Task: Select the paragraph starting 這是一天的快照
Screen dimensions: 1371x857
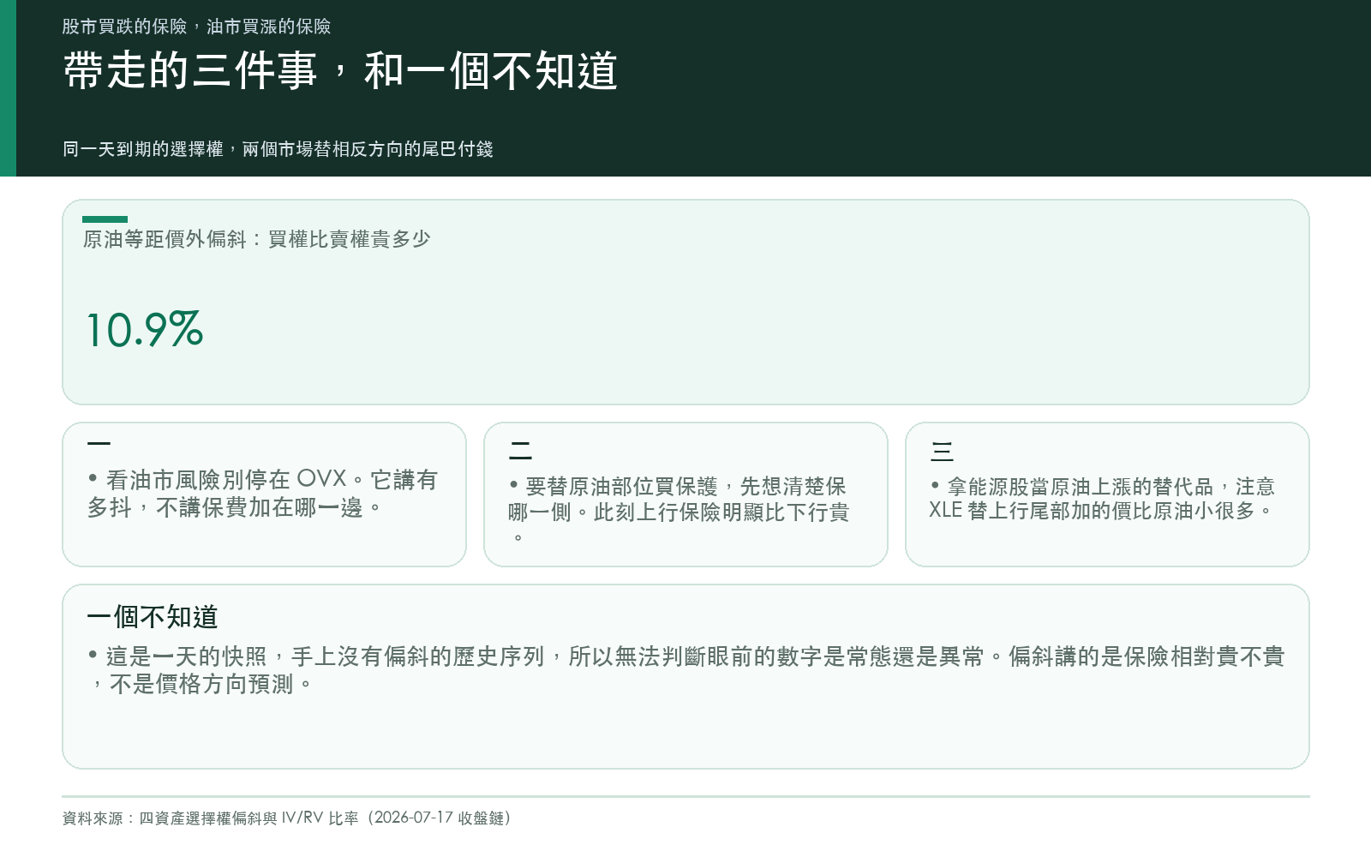Action: (x=685, y=670)
